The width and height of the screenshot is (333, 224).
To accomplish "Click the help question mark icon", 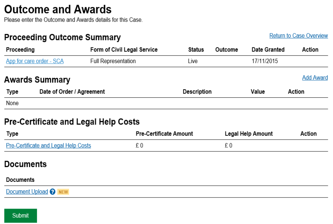I will point(53,192).
